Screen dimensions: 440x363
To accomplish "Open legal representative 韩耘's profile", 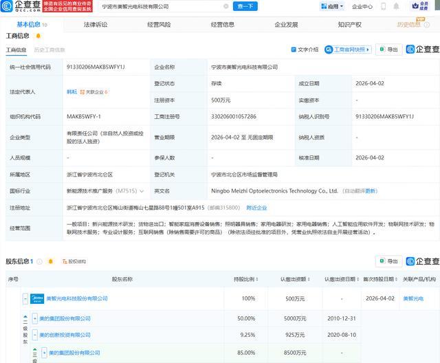I will click(71, 92).
